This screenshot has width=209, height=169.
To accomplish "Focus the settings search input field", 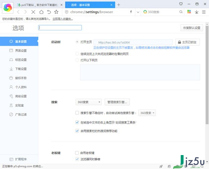I will coord(60,28).
